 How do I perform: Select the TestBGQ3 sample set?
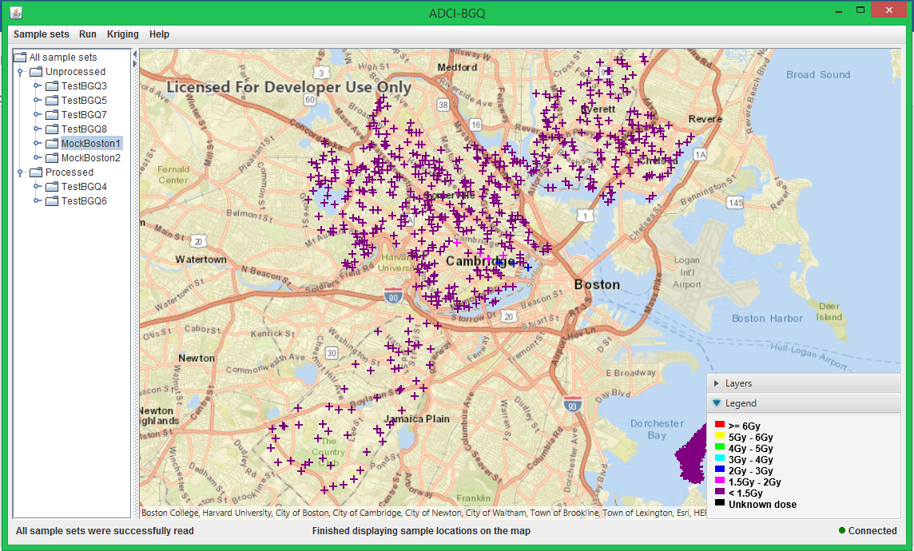coord(84,86)
